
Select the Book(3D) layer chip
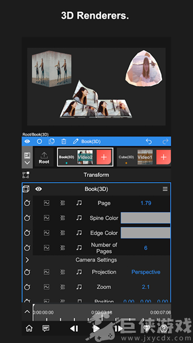66,157
